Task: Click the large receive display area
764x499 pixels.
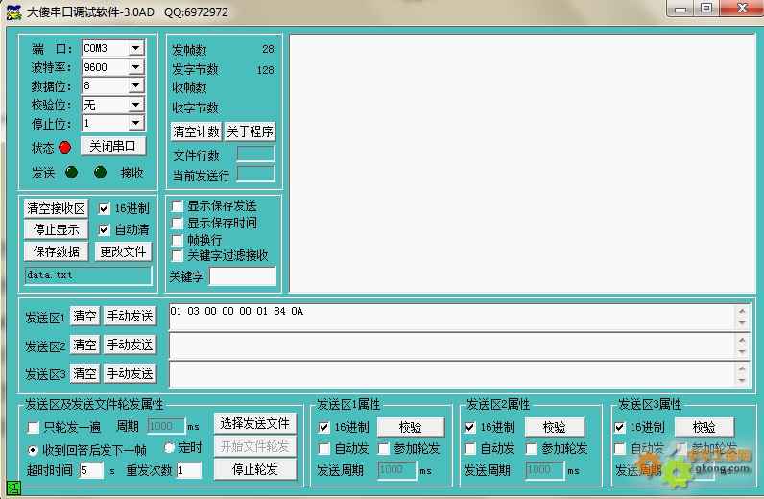Action: click(x=522, y=163)
